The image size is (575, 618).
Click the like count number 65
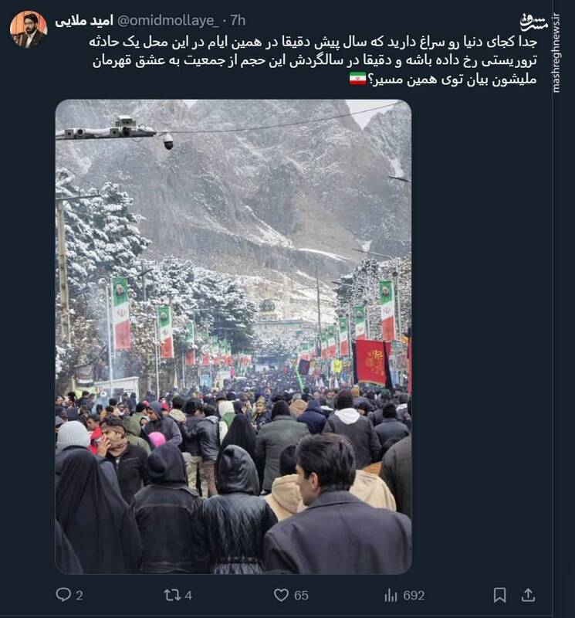pyautogui.click(x=301, y=595)
